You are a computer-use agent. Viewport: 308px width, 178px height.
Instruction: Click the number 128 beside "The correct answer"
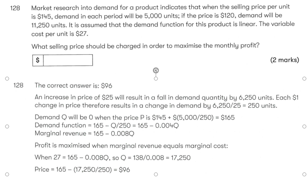[x=18, y=85]
